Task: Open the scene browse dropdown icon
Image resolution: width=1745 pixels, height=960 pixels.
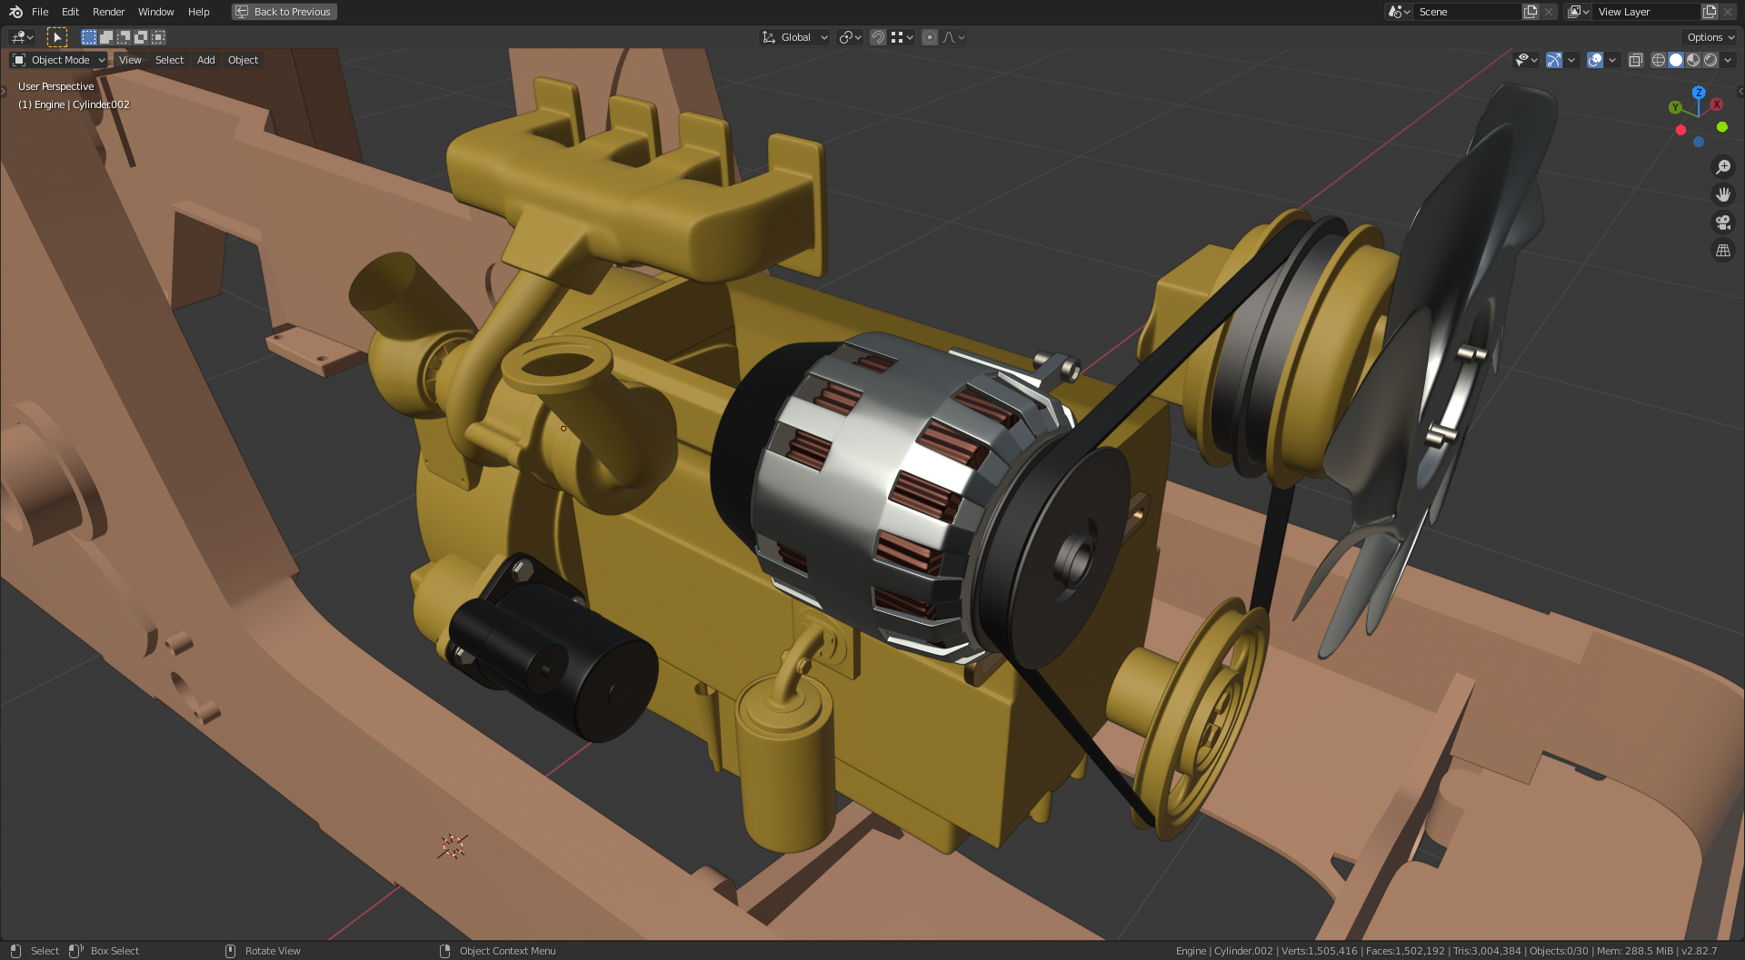Action: pos(1399,12)
